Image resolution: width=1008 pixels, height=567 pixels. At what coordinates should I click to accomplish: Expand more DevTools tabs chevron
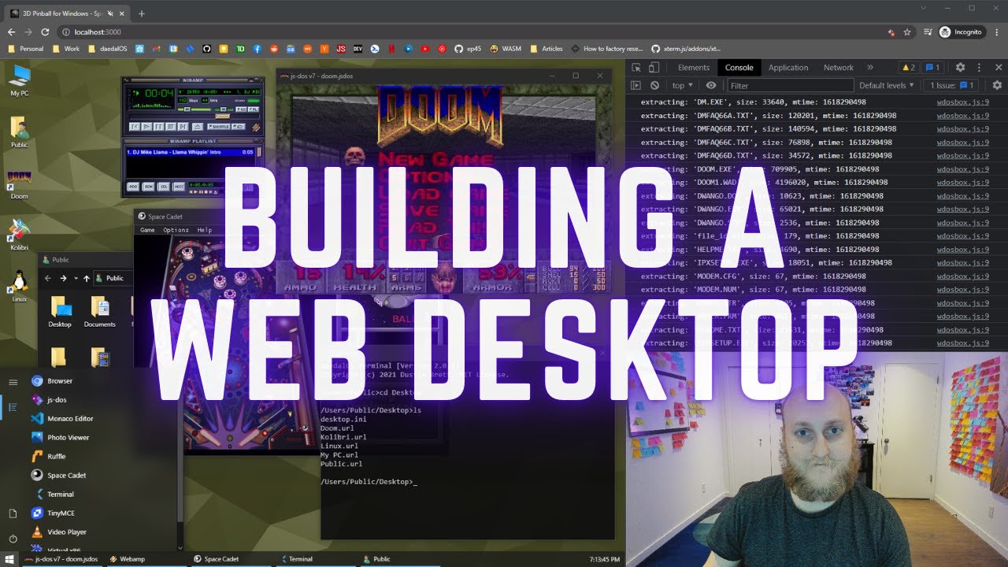click(x=870, y=68)
